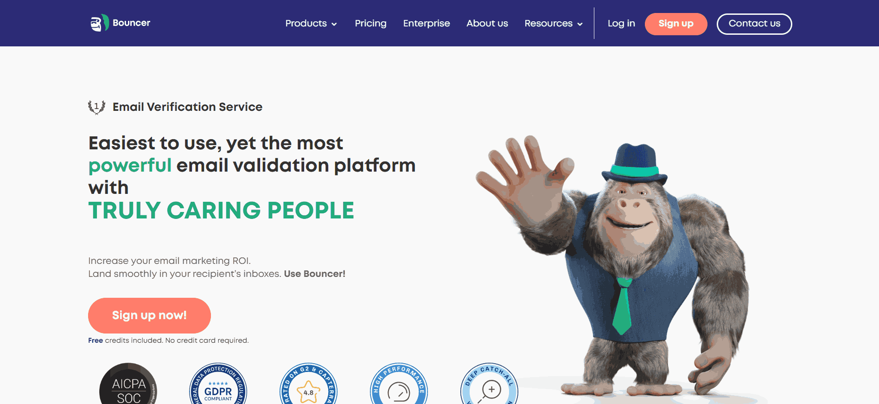Click the number one laurel award icon

click(96, 107)
